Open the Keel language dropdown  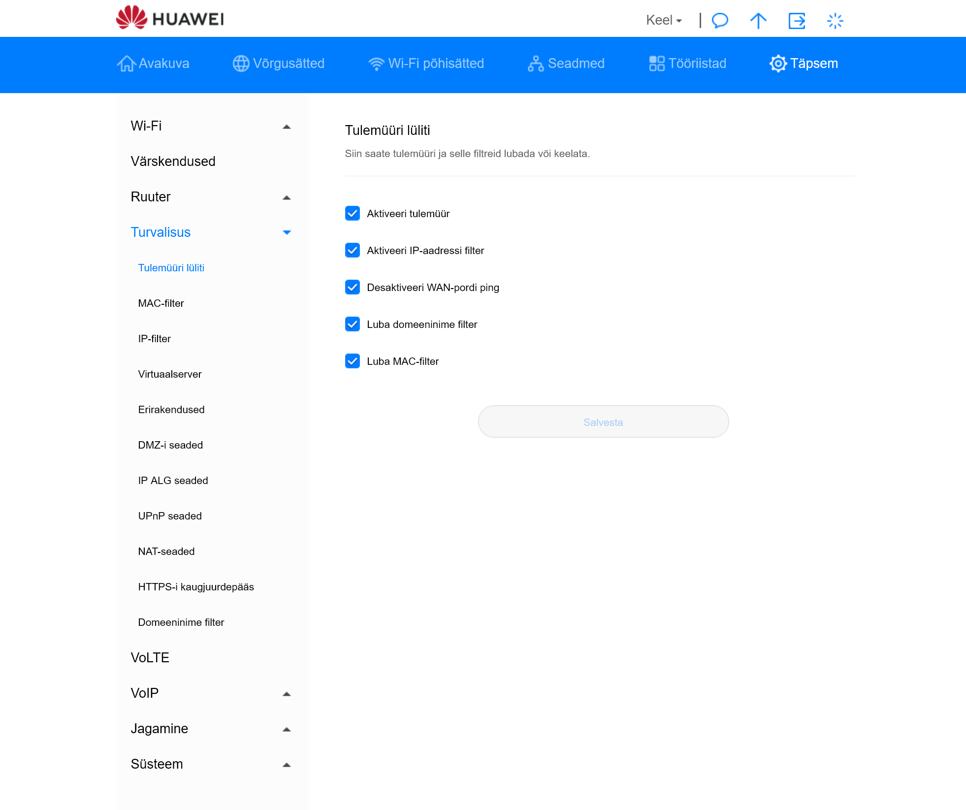pos(664,20)
